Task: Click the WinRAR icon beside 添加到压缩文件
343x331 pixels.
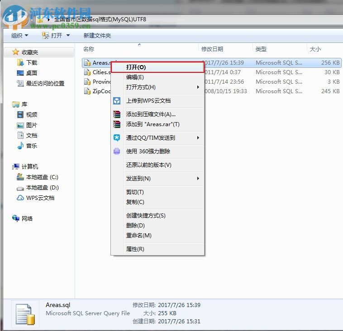Action: (117, 114)
